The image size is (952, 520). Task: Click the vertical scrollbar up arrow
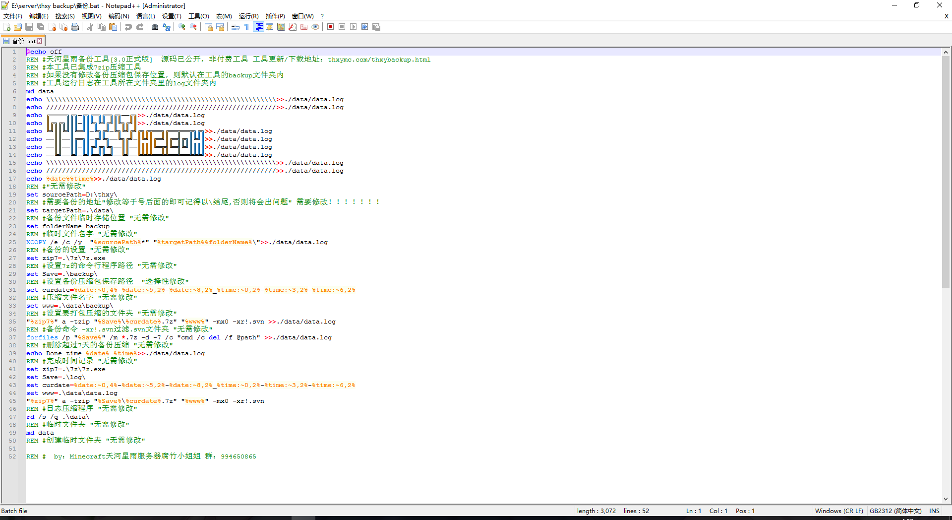(x=946, y=52)
